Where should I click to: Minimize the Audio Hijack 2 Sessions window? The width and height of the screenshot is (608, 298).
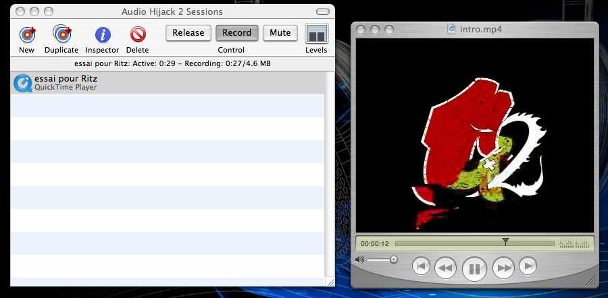pyautogui.click(x=34, y=11)
